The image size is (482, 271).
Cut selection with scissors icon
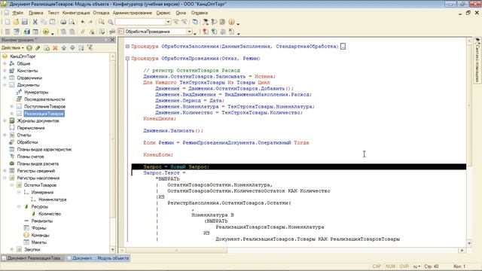coord(35,22)
